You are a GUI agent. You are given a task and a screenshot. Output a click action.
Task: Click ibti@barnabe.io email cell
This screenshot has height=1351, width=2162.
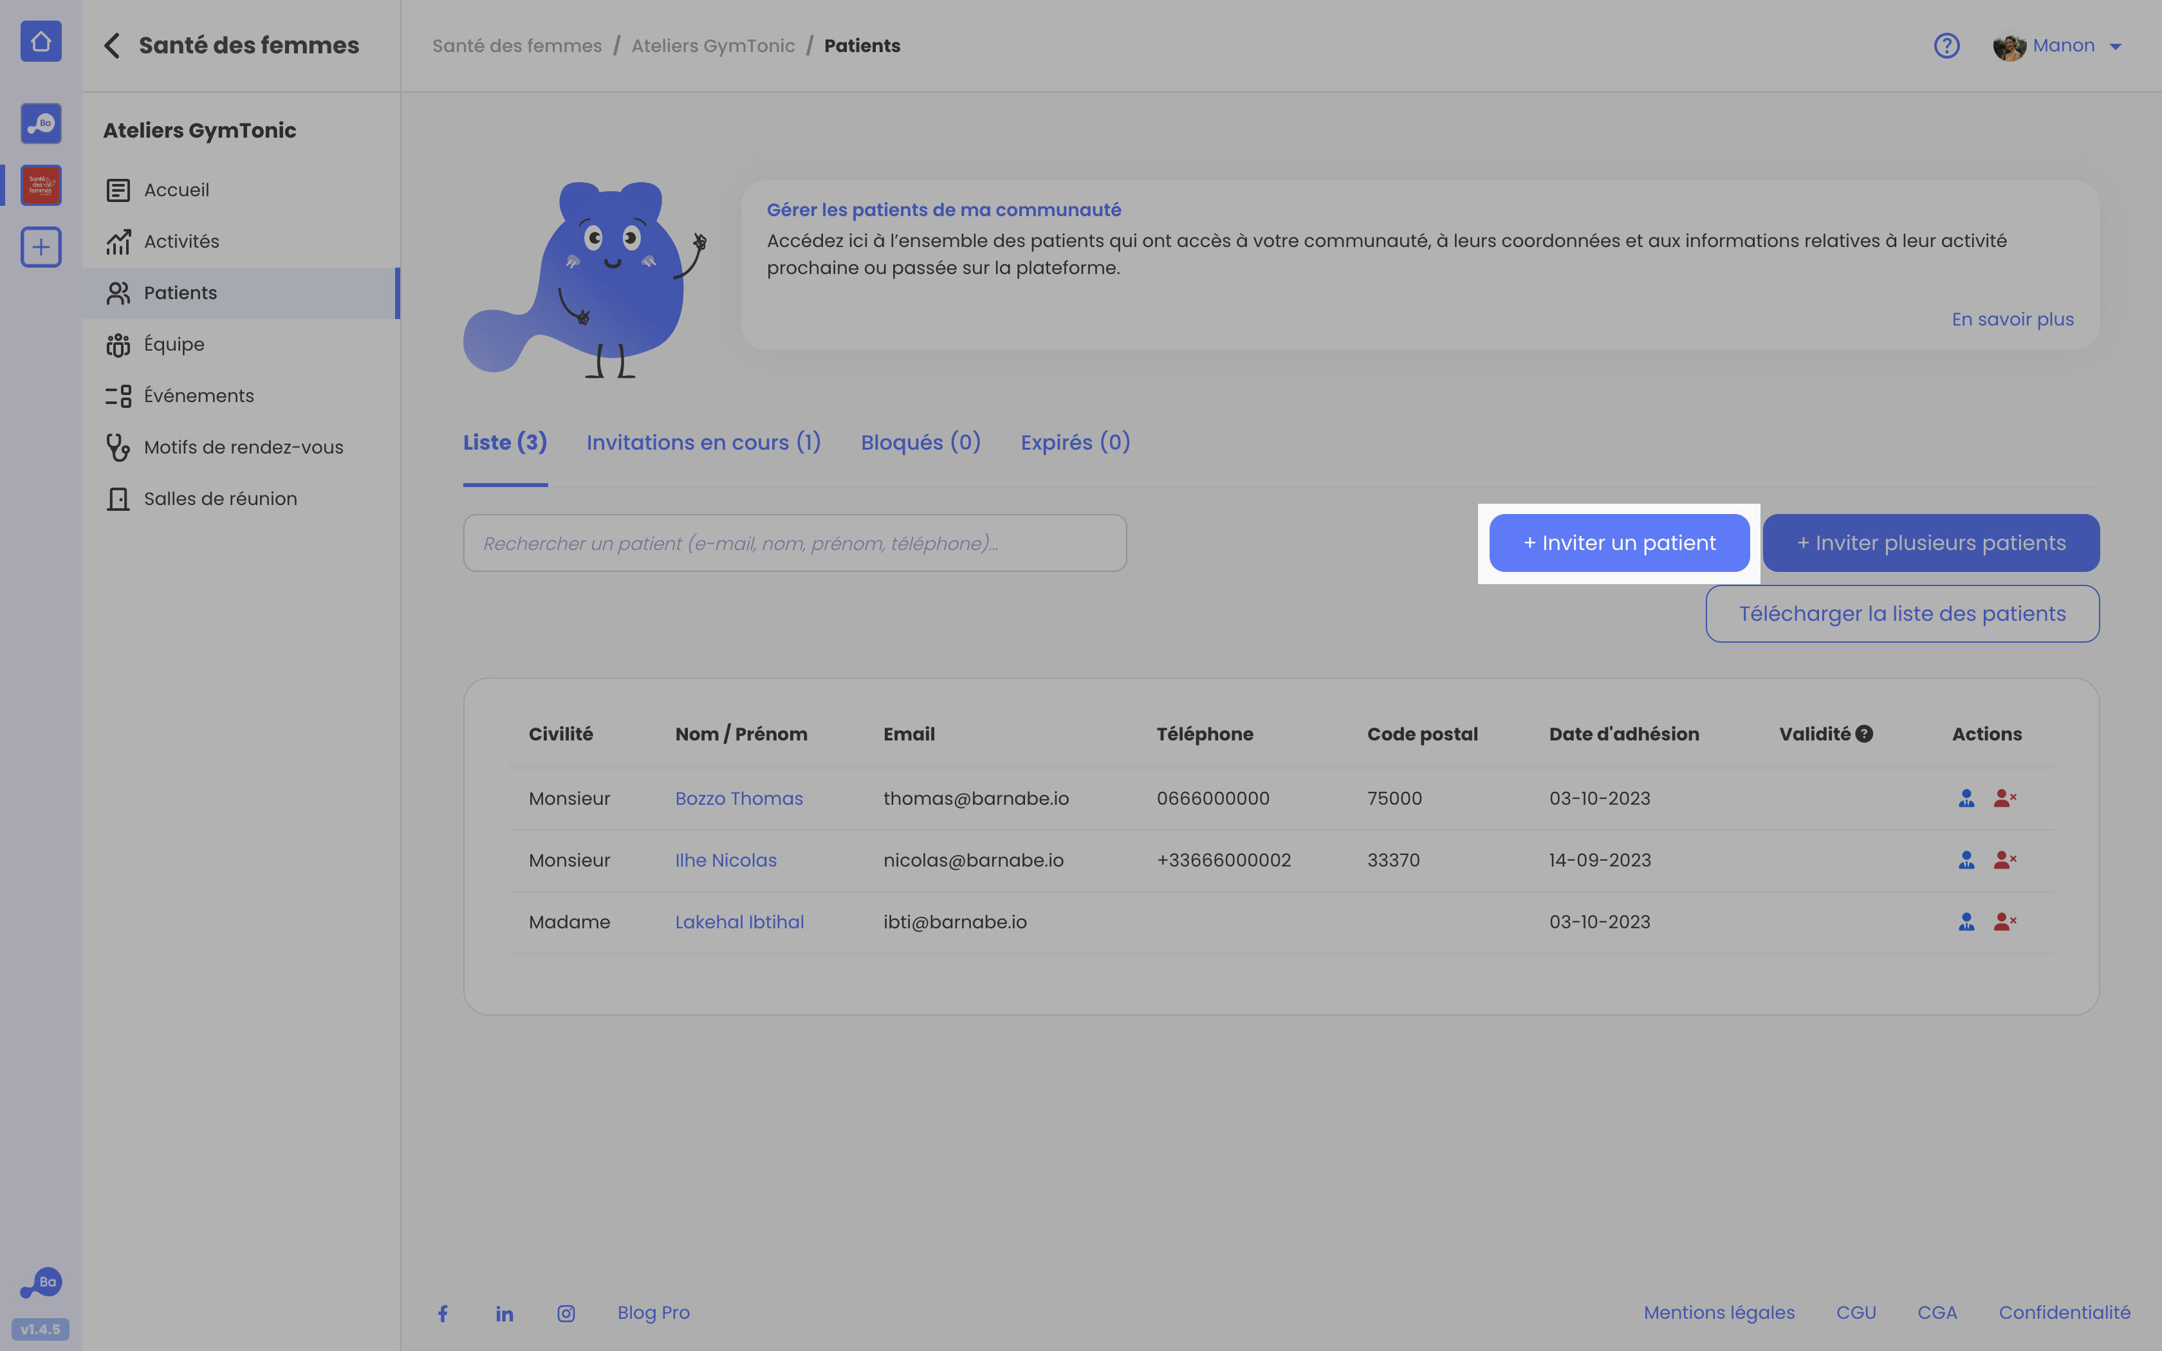point(955,922)
